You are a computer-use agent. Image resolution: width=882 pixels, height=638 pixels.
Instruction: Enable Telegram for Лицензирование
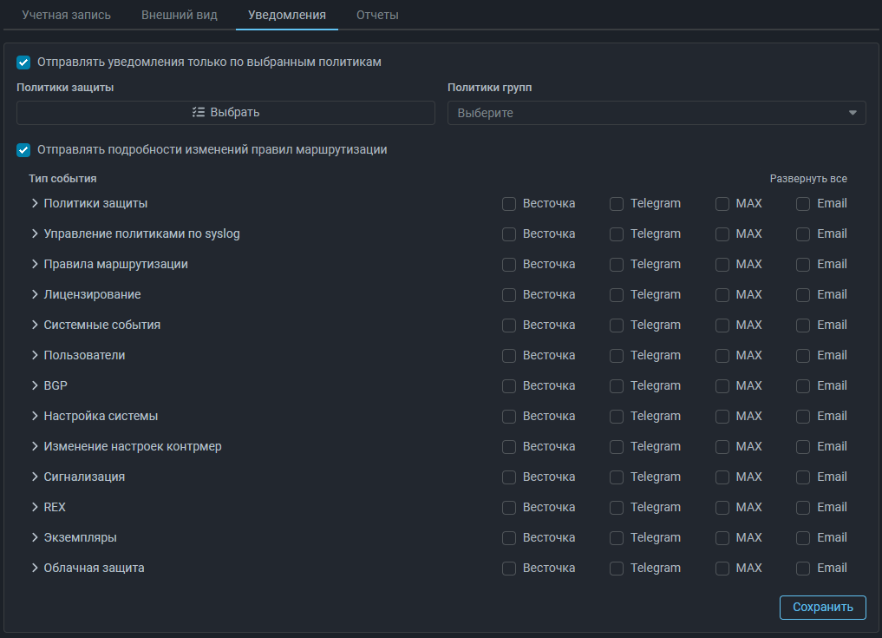coord(617,295)
